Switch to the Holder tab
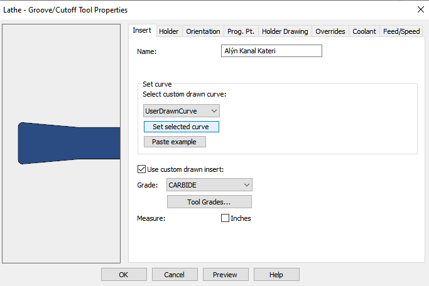Viewport: 429px width, 286px height. (x=168, y=31)
